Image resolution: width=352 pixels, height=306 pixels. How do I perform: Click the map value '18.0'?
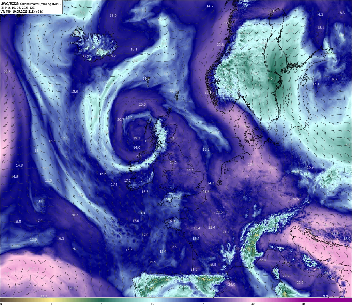pos(113,16)
